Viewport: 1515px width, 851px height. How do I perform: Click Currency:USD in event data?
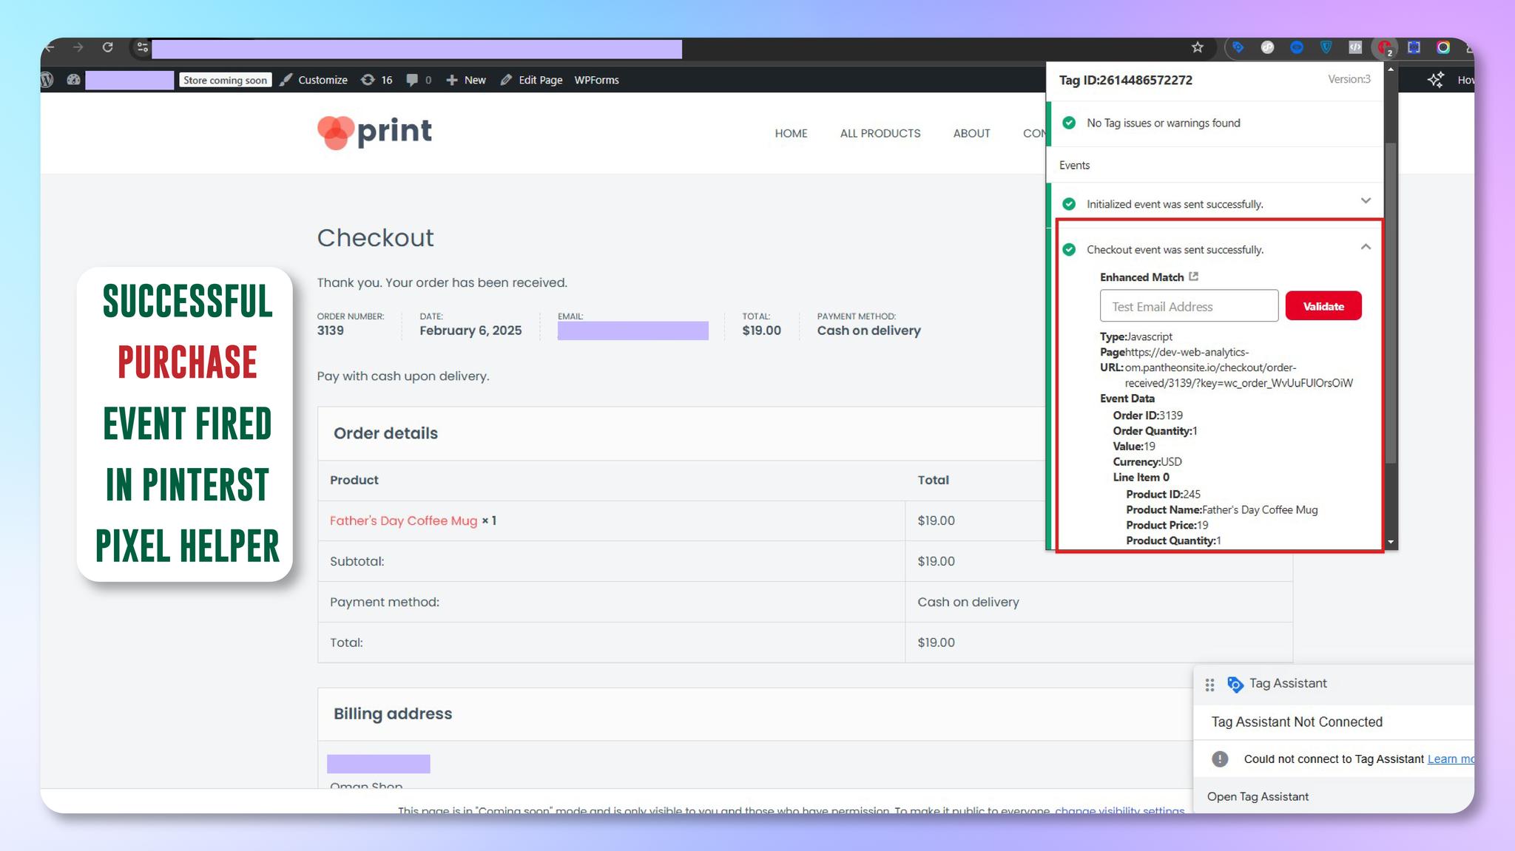coord(1147,461)
